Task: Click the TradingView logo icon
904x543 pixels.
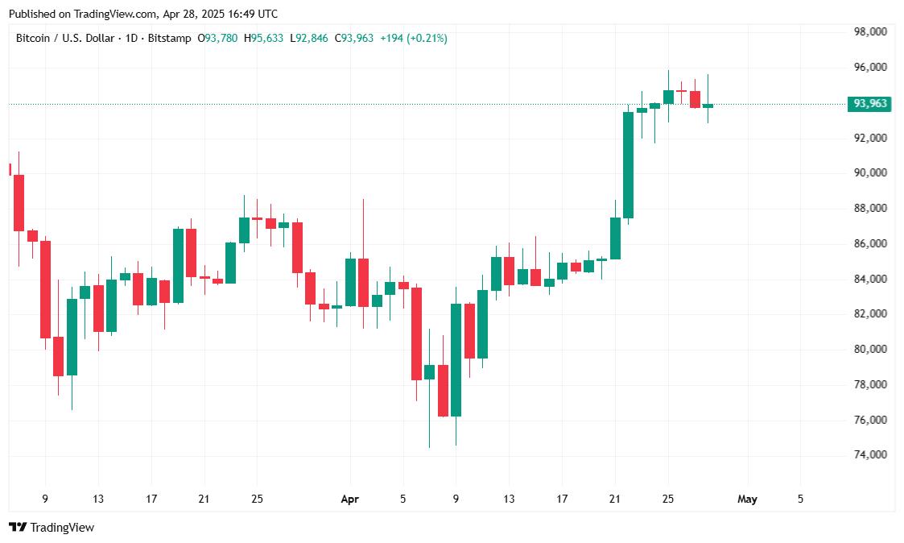Action: pos(18,528)
